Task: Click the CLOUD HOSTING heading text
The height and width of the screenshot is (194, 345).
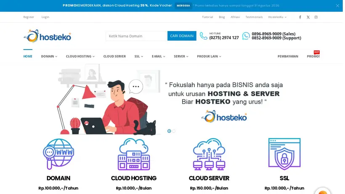Action: [134, 178]
